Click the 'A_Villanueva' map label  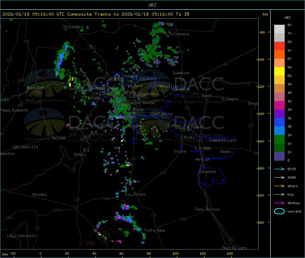tap(177, 34)
